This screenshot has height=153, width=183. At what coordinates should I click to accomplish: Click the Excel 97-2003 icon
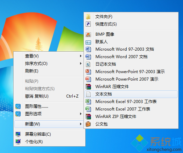tap(88, 102)
